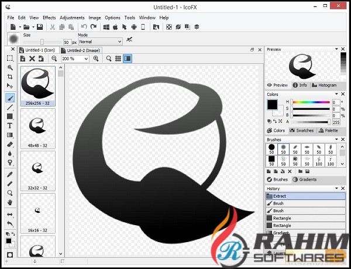
Task: Select the Text tool
Action: [10, 125]
